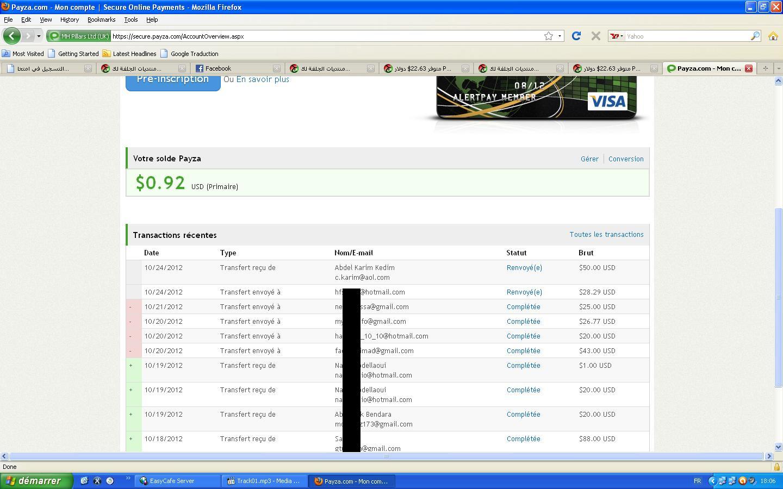Image resolution: width=783 pixels, height=489 pixels.
Task: Close the Facebook tab
Action: tap(276, 68)
